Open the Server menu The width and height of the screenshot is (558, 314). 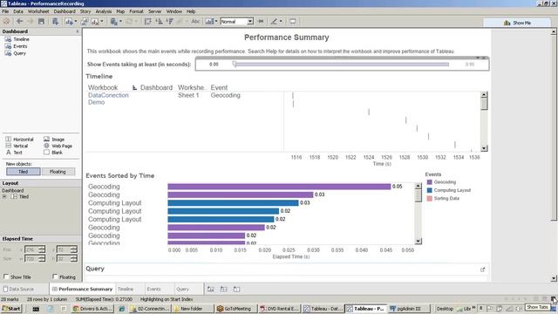point(155,11)
